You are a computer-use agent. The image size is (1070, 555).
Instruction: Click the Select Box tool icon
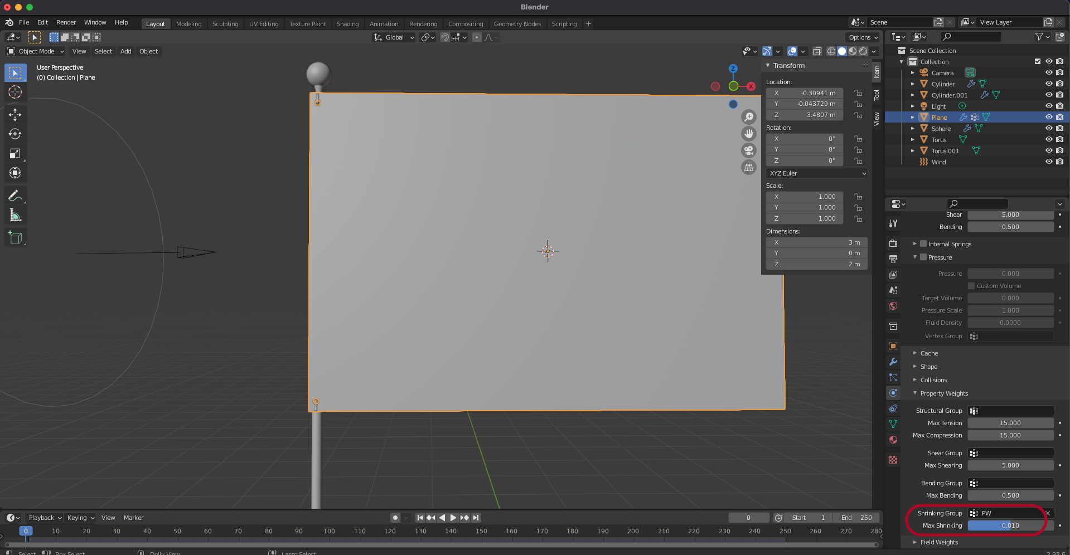15,73
